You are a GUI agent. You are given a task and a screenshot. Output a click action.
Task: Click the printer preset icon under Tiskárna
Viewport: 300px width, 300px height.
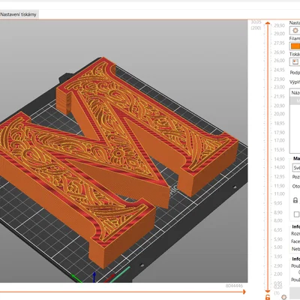(295, 61)
